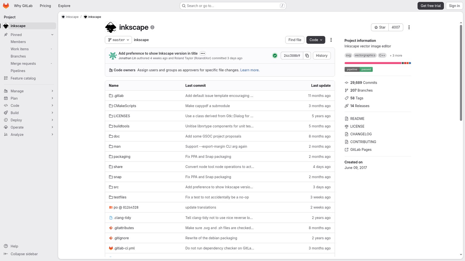Viewport: 465px width, 261px height.
Task: Click the Search or go to field
Action: pos(233,6)
